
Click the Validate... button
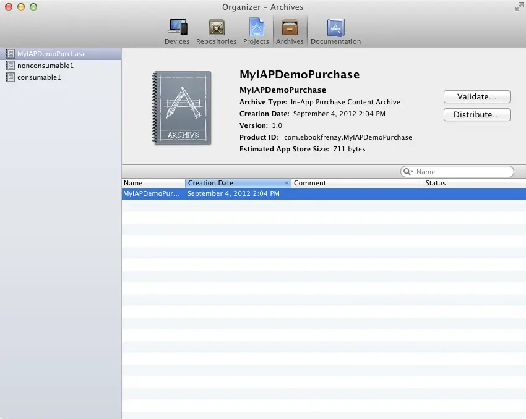click(476, 97)
